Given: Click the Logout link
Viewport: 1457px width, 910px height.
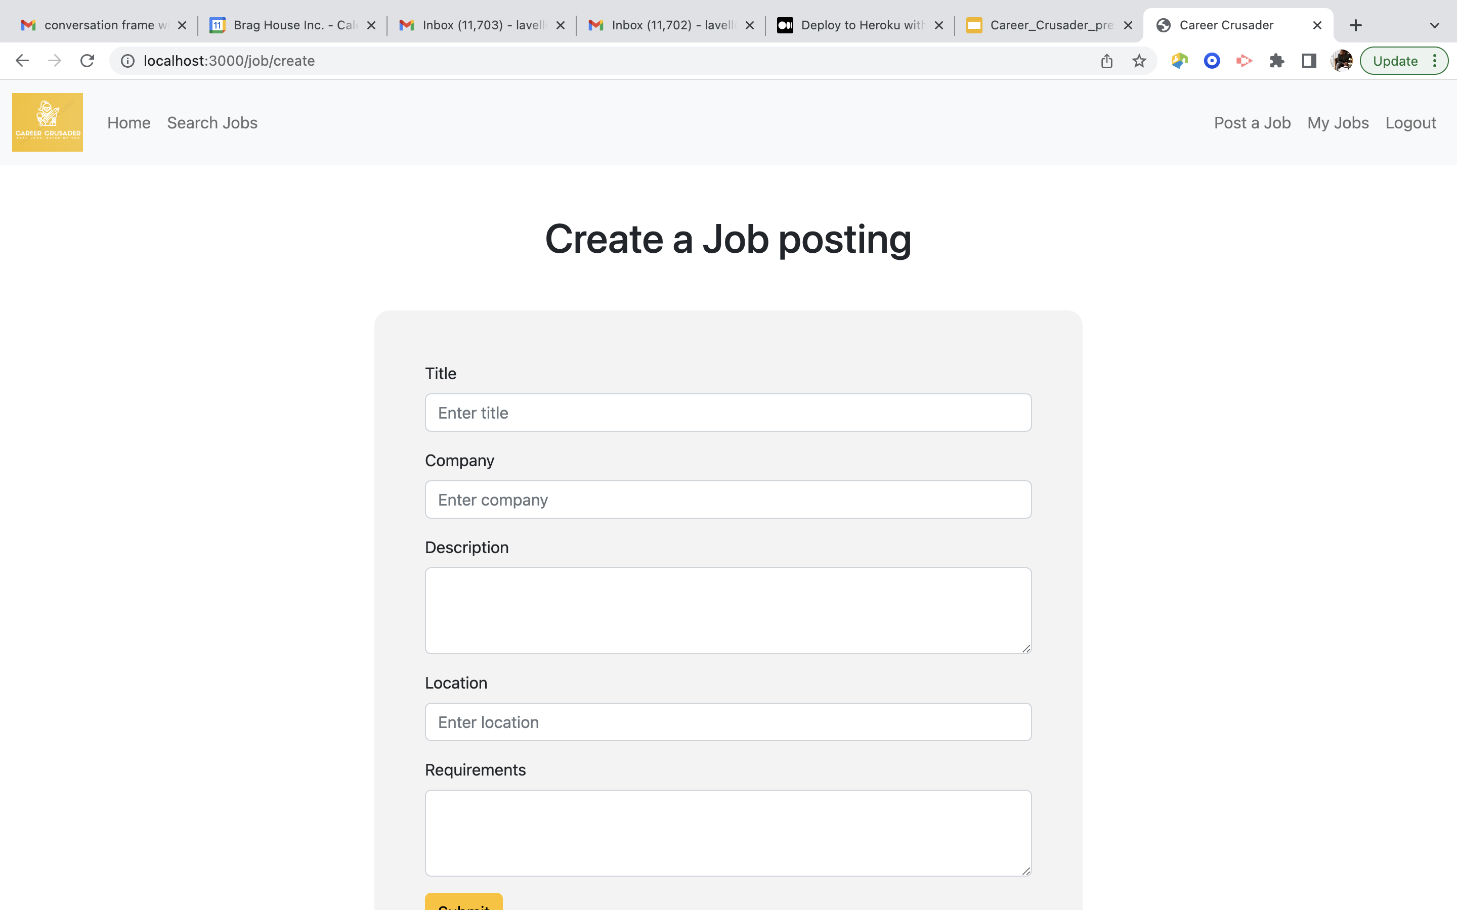Looking at the screenshot, I should coord(1410,122).
